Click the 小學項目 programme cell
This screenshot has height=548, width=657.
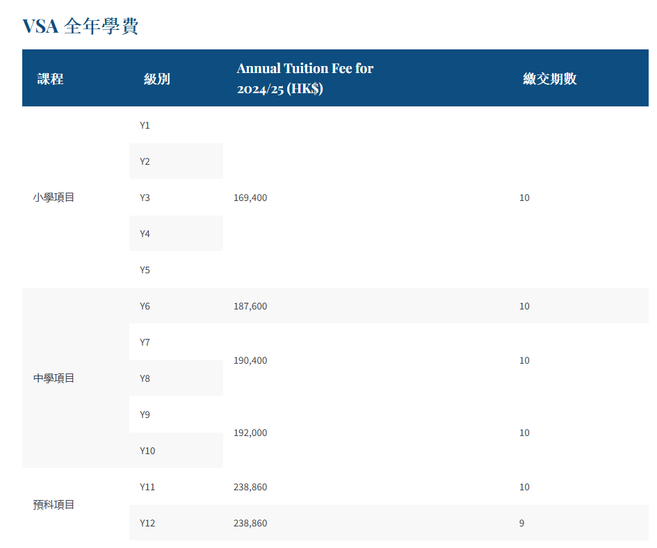point(54,198)
